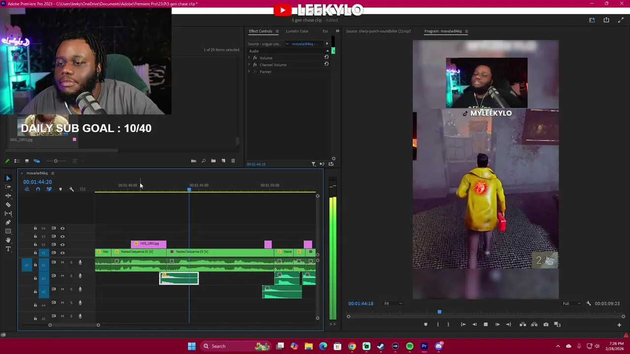Screen dimensions: 630x354
Task: Go to In point
Action: tap(463, 324)
